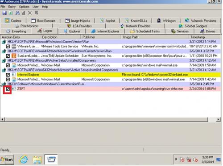The height and width of the screenshot is (166, 223).
Task: Switch to the Scheduled Tasks tab
Action: [145, 31]
